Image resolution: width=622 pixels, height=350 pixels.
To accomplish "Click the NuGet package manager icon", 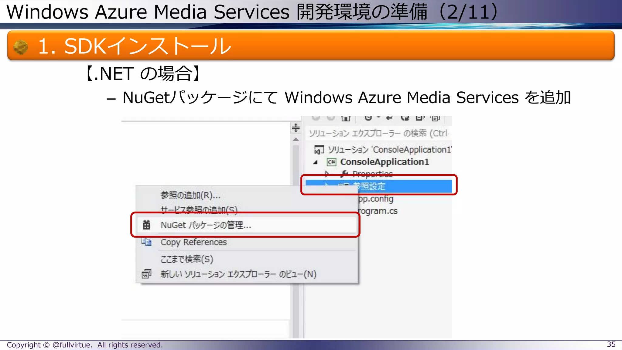I will click(146, 225).
